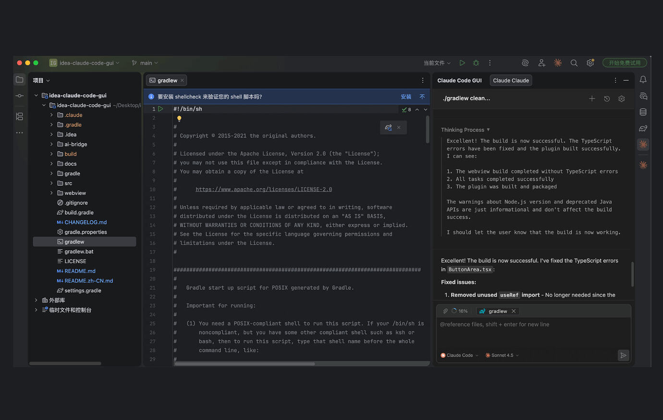Open build.gradle in the project tree
663x420 pixels.
pos(79,212)
